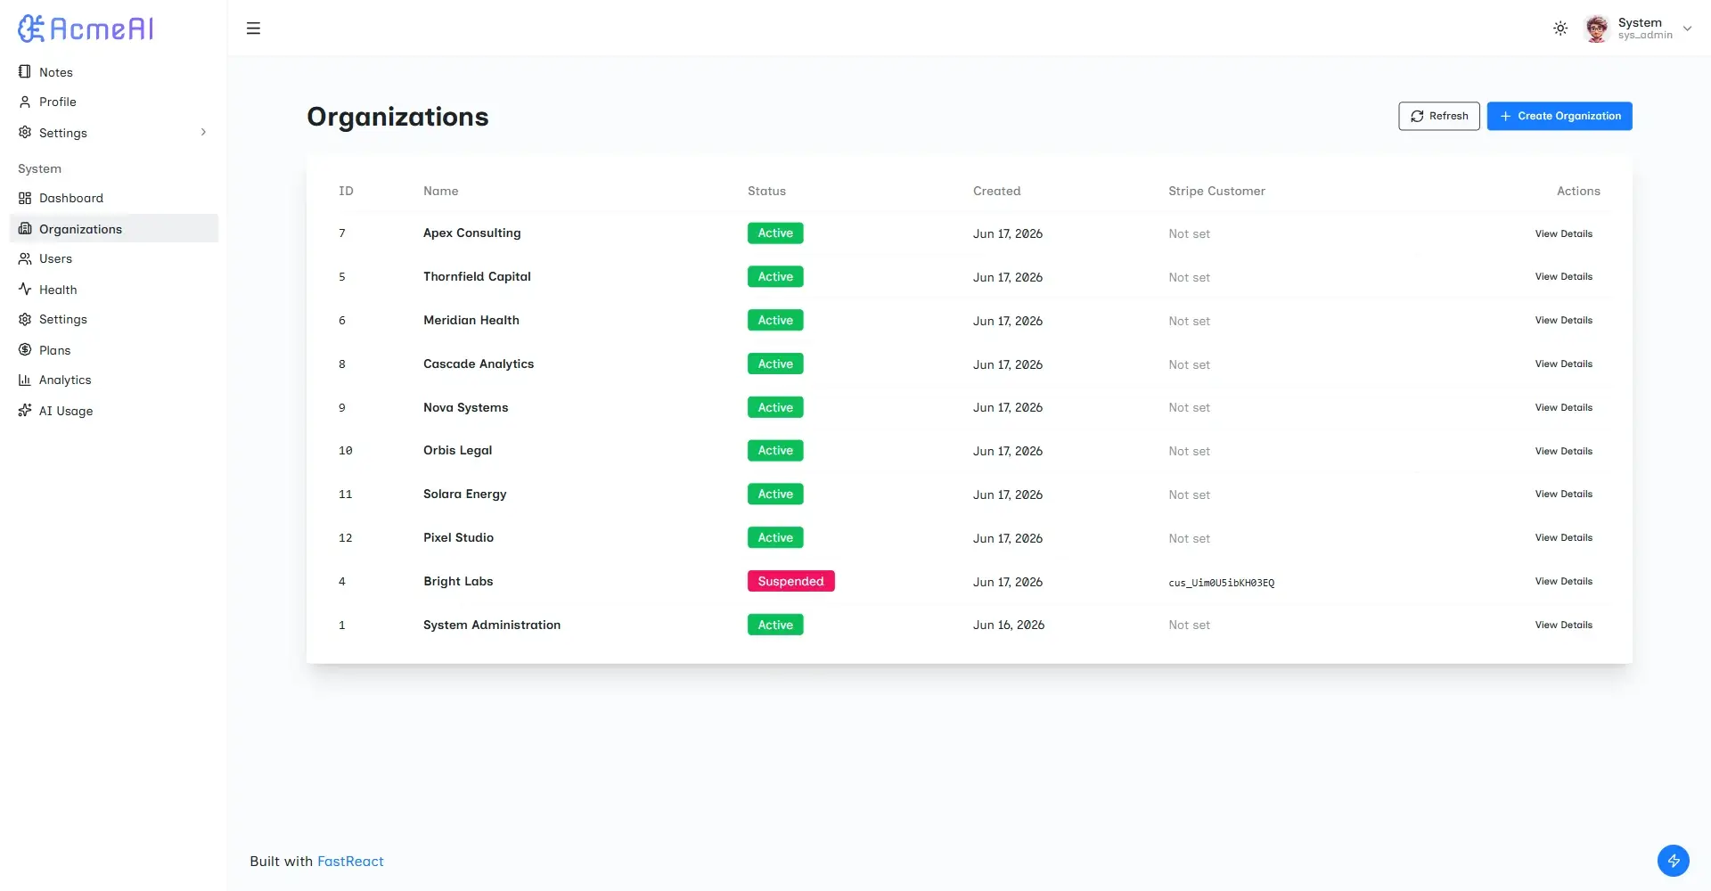Click the Name column header
This screenshot has height=891, width=1711.
tap(440, 191)
